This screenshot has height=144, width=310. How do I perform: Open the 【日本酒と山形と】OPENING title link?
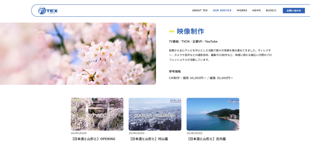coord(93,139)
